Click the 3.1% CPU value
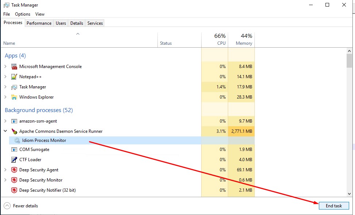The height and width of the screenshot is (215, 355). (x=221, y=131)
